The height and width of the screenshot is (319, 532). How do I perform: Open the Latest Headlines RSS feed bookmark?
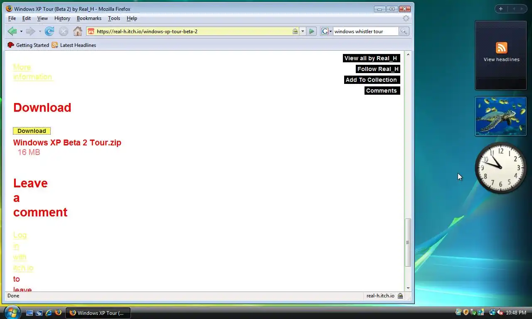click(x=74, y=45)
